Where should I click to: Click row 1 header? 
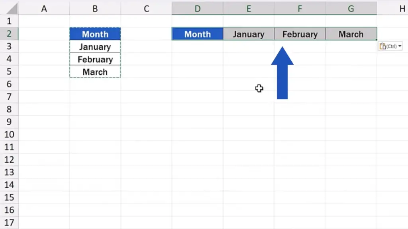pos(9,21)
